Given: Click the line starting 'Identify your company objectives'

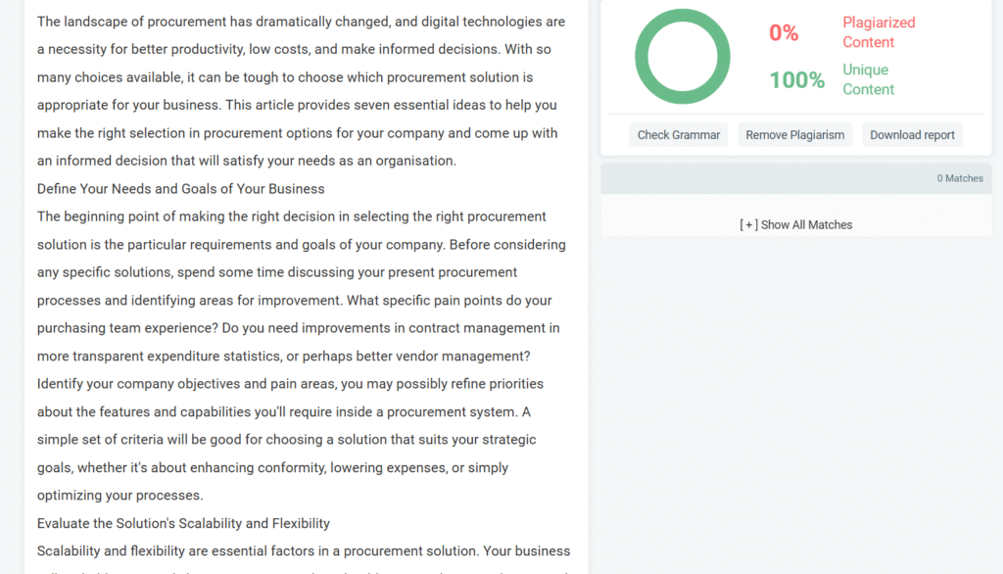Looking at the screenshot, I should [x=290, y=383].
